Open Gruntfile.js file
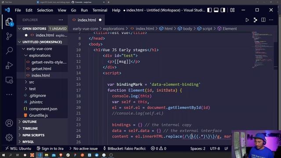This screenshot has width=281, height=158. [x=43, y=115]
